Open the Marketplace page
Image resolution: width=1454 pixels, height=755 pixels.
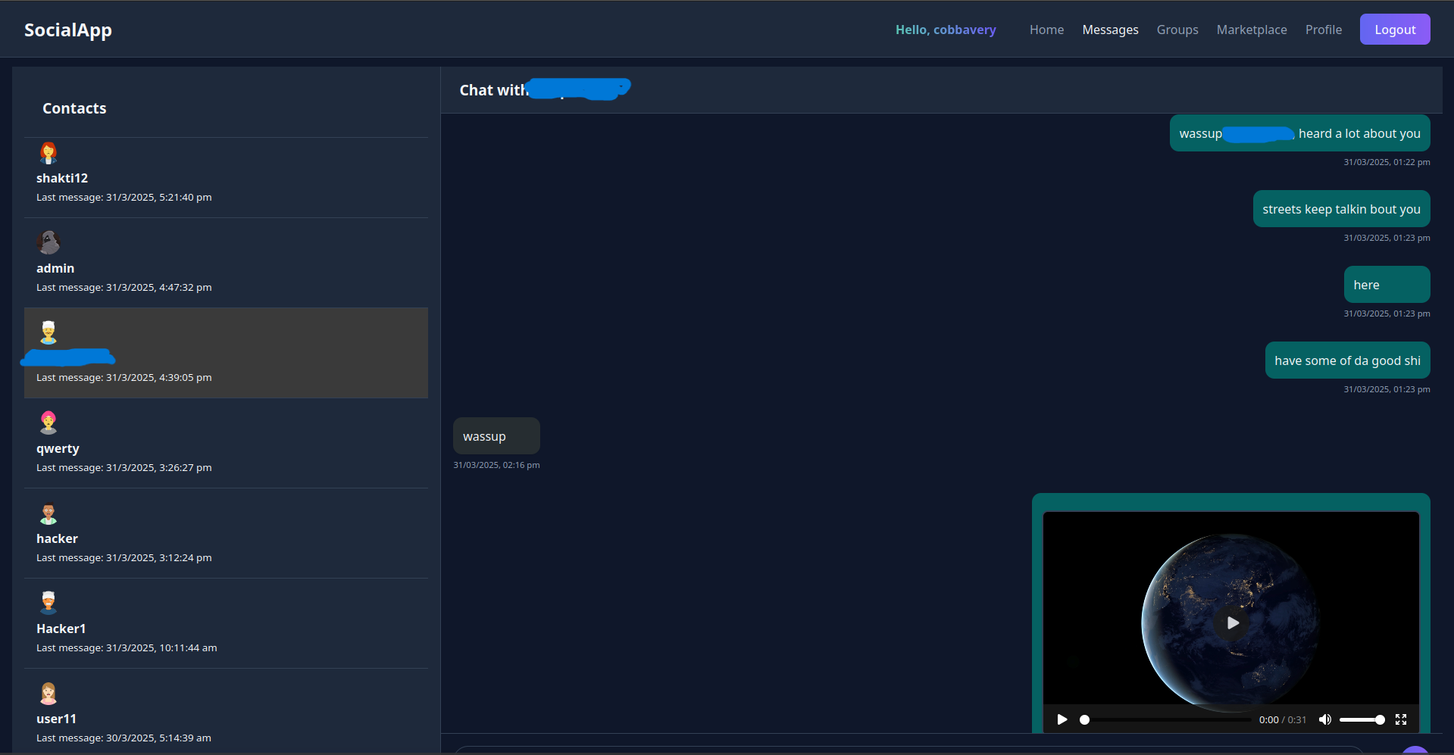click(x=1251, y=30)
